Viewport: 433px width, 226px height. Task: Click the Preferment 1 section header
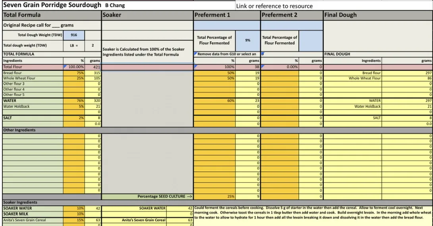pyautogui.click(x=227, y=15)
